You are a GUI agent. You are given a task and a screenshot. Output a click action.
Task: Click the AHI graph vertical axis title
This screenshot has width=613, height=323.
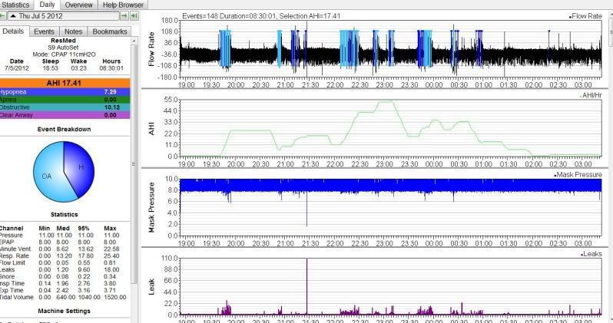[x=151, y=128]
